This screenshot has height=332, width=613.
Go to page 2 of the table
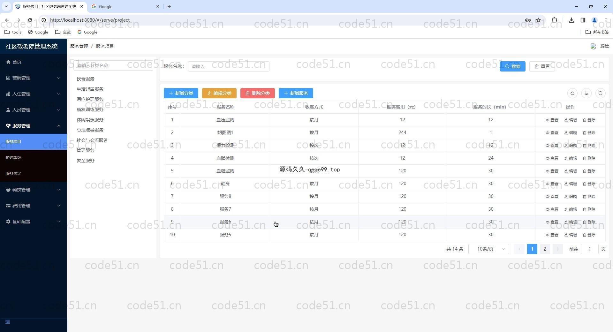point(545,249)
